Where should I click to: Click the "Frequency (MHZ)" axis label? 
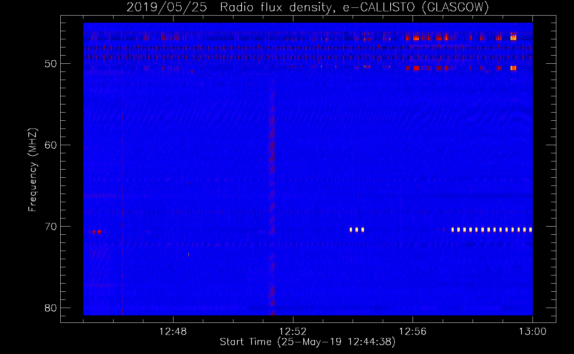coord(33,170)
